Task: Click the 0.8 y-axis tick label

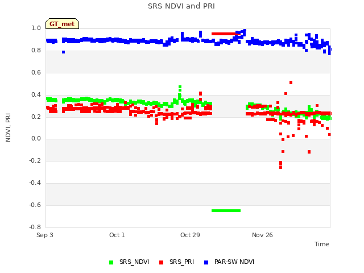Action: coord(36,50)
